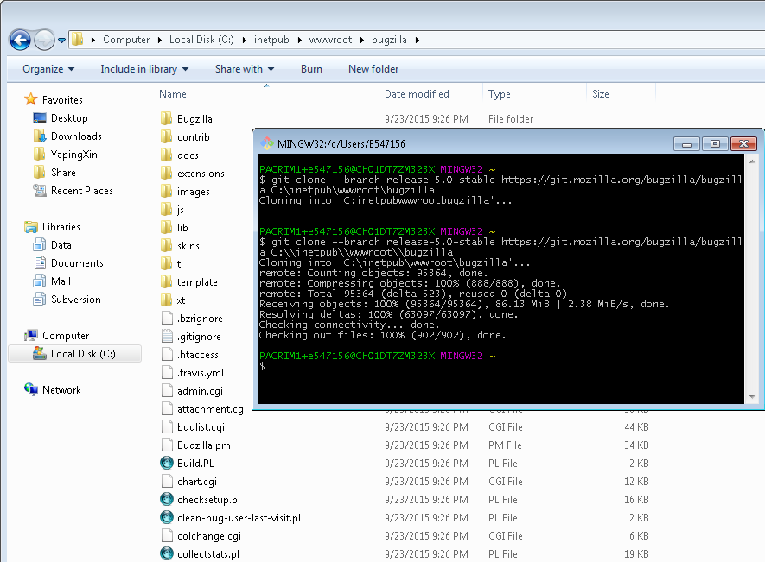Select Computer in the address breadcrumb
This screenshot has width=765, height=562.
[126, 40]
